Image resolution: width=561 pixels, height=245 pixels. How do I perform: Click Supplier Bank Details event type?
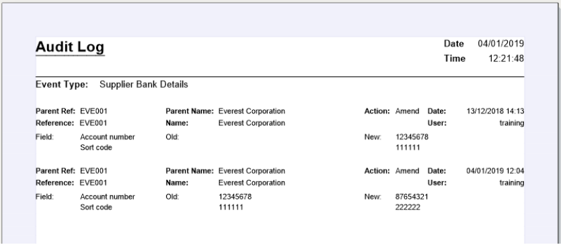pos(143,85)
